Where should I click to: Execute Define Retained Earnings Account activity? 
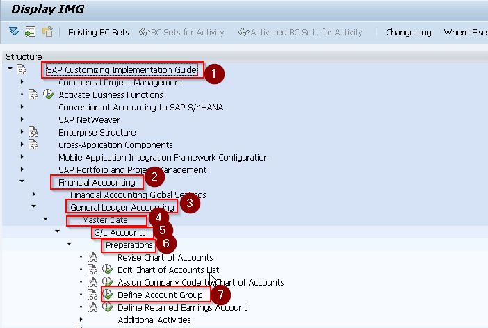pyautogui.click(x=107, y=307)
